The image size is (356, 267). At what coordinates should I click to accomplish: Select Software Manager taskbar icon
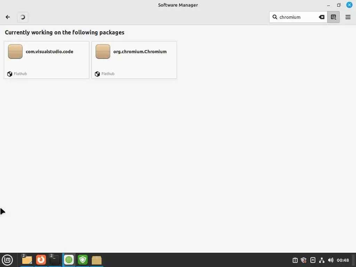click(x=69, y=260)
